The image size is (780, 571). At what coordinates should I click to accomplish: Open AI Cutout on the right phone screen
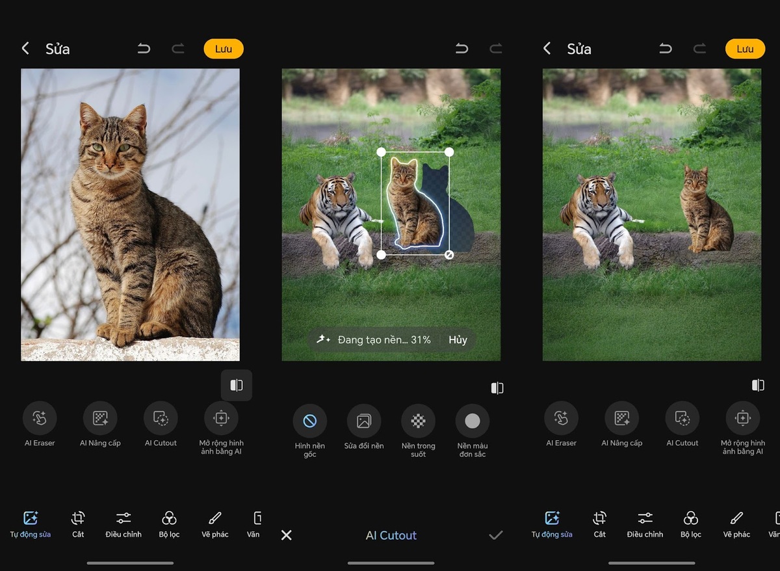(x=682, y=425)
